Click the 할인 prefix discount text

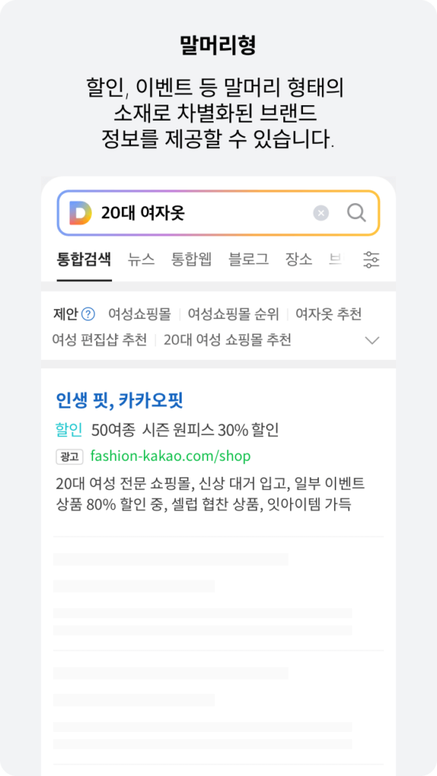(x=69, y=430)
